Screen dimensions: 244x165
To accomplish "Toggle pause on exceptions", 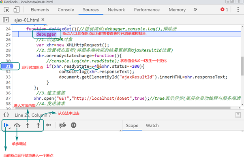I will coord(74,125).
